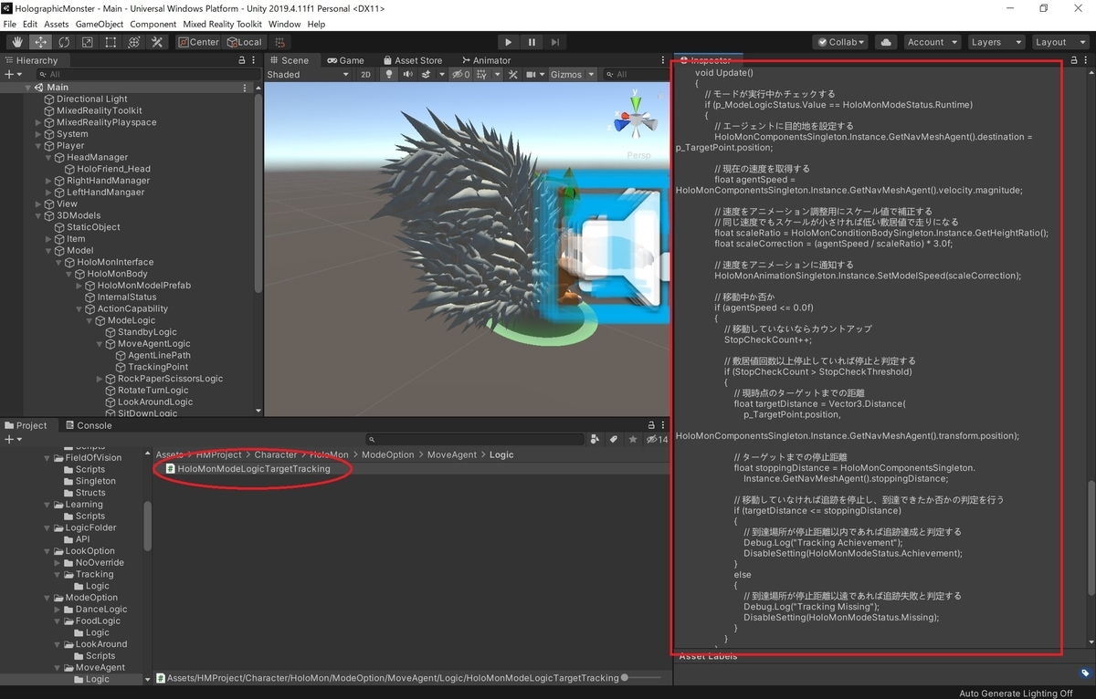Screen dimensions: 1096x699
Task: Select HoloFriend_Head in Hierarchy
Action: click(x=113, y=169)
